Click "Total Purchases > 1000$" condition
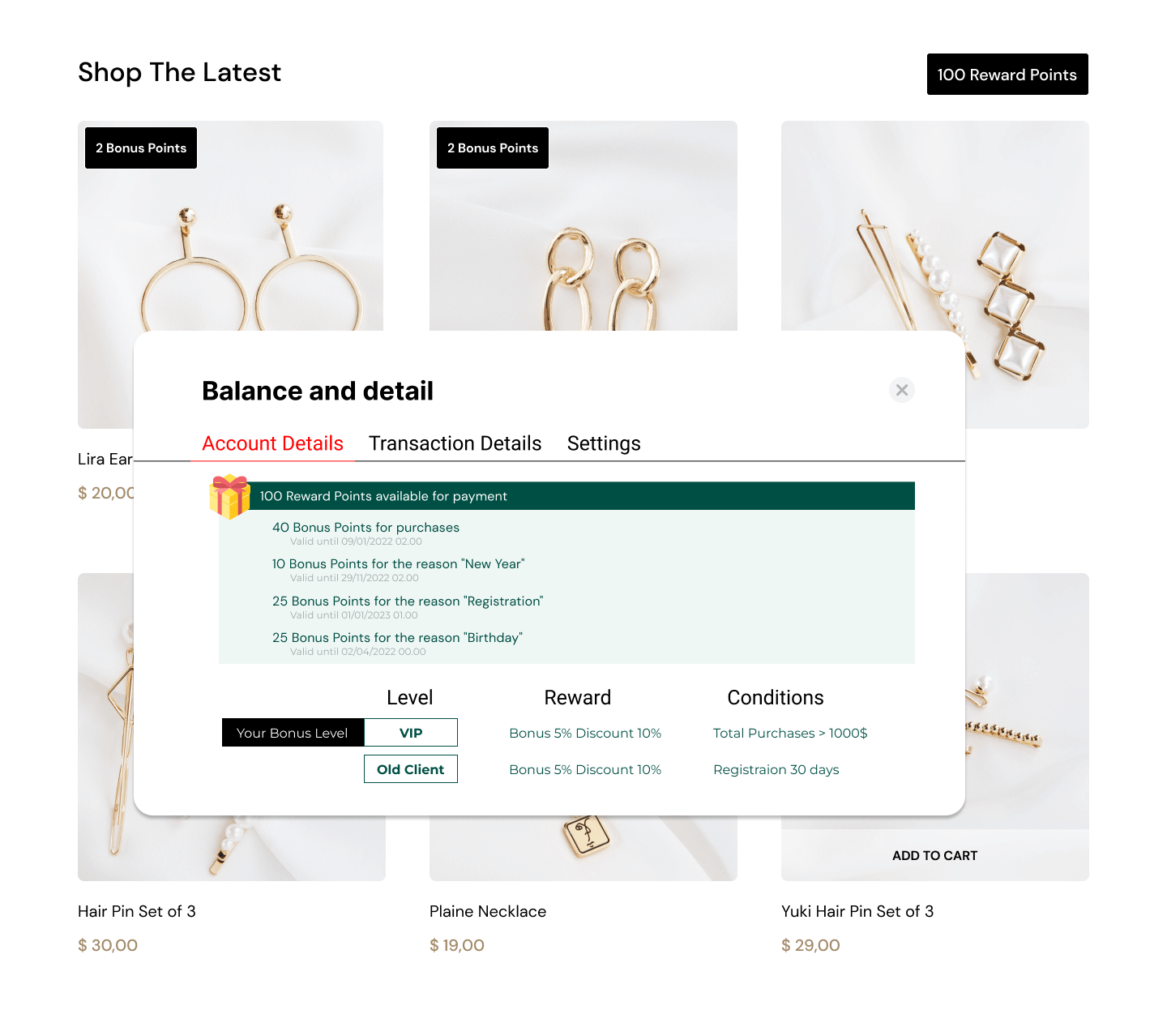 (x=790, y=733)
